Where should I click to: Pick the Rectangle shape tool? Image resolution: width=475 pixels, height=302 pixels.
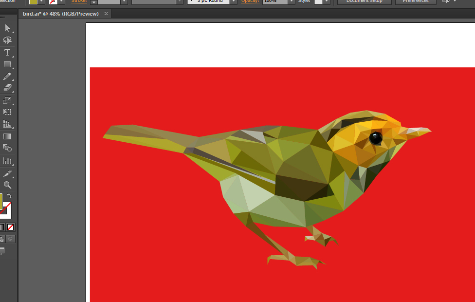(x=7, y=65)
